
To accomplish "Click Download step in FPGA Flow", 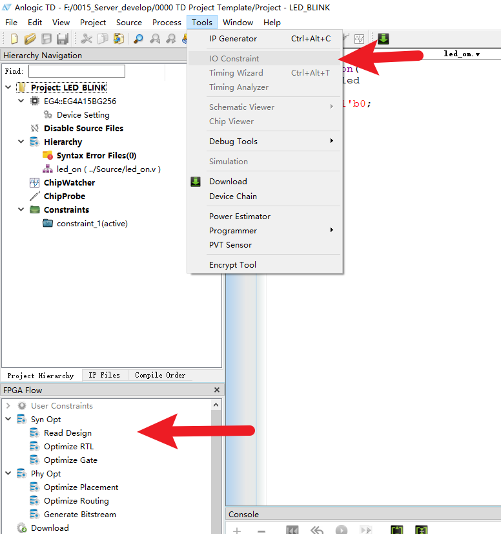I will click(50, 528).
